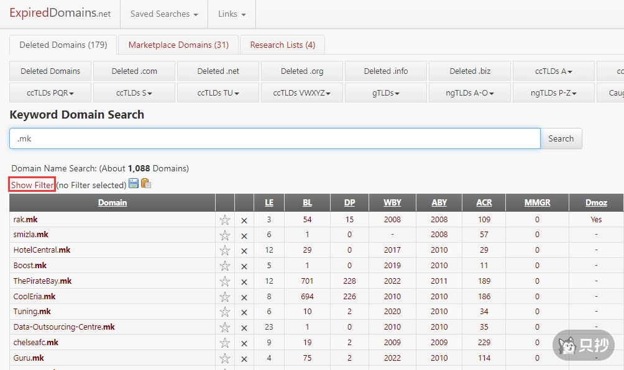Dismiss Tuning.mk with its X icon
624x370 pixels.
(244, 312)
